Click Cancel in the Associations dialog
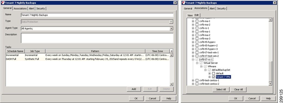Image resolution: width=283 pixels, height=103 pixels. (252, 98)
